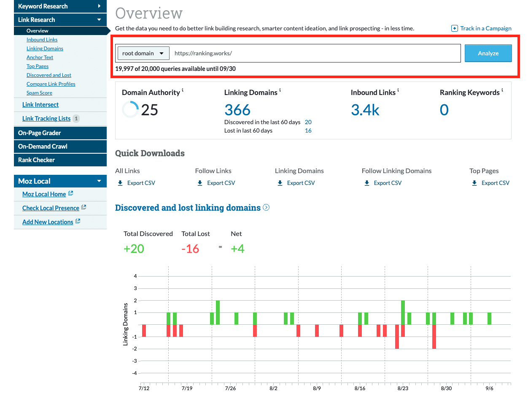
Task: Click the 366 linking domains number
Action: pos(237,110)
